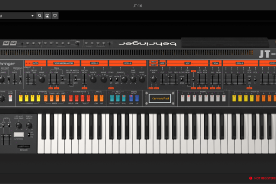Viewport: 276px width, 184px height.
Task: Select preset 2 yellow button
Action: click(x=240, y=98)
